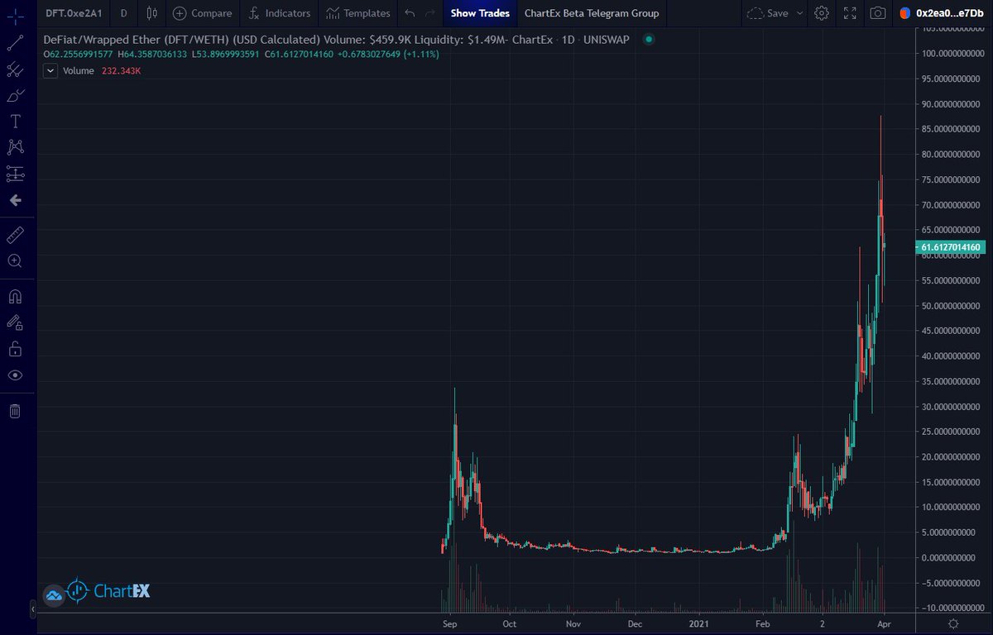Toggle lock all drawing tools
The height and width of the screenshot is (635, 993).
(x=15, y=348)
